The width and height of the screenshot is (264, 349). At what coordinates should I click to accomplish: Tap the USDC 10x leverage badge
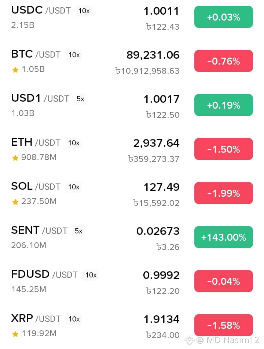(84, 11)
